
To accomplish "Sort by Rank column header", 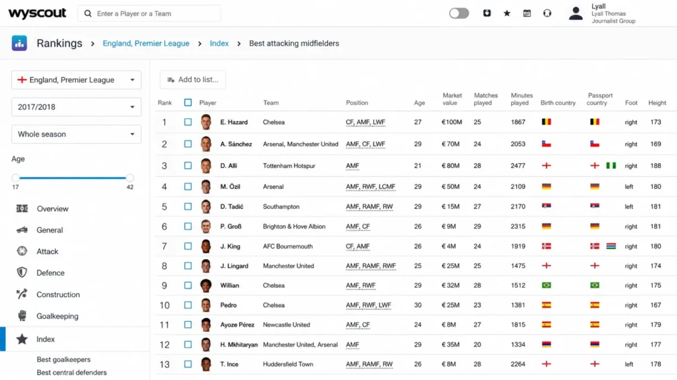I will (165, 103).
